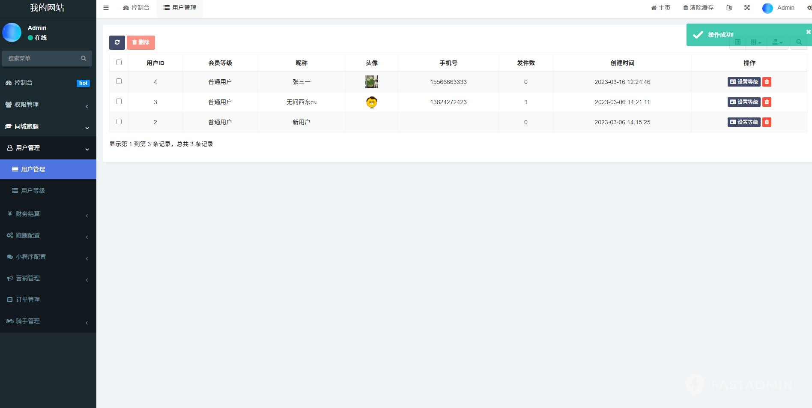Switch to the 控制台 tab
The height and width of the screenshot is (408, 812).
click(136, 8)
